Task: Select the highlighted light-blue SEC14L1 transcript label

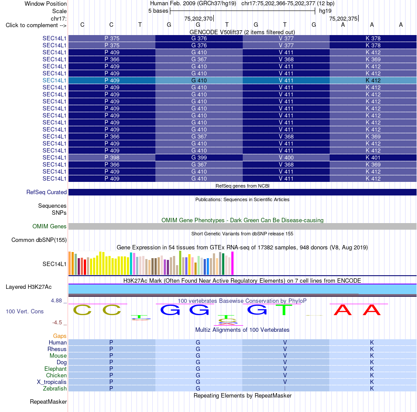Action: tap(54, 80)
